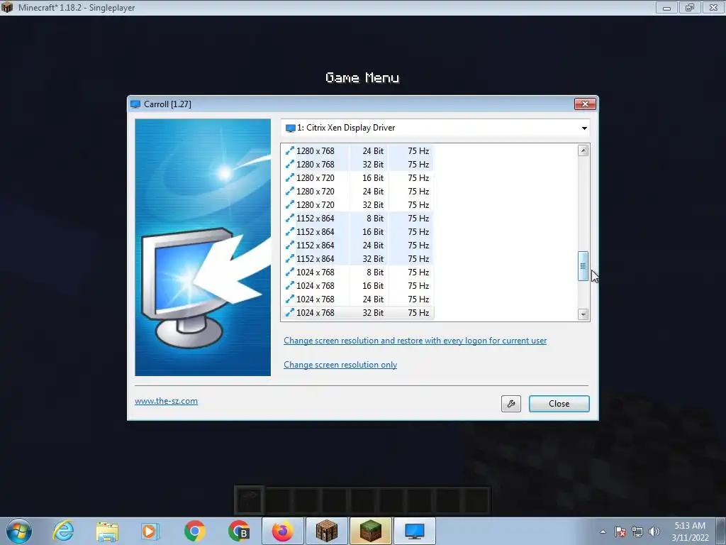This screenshot has width=726, height=545.
Task: Close the Carroll window with red X
Action: [x=585, y=104]
